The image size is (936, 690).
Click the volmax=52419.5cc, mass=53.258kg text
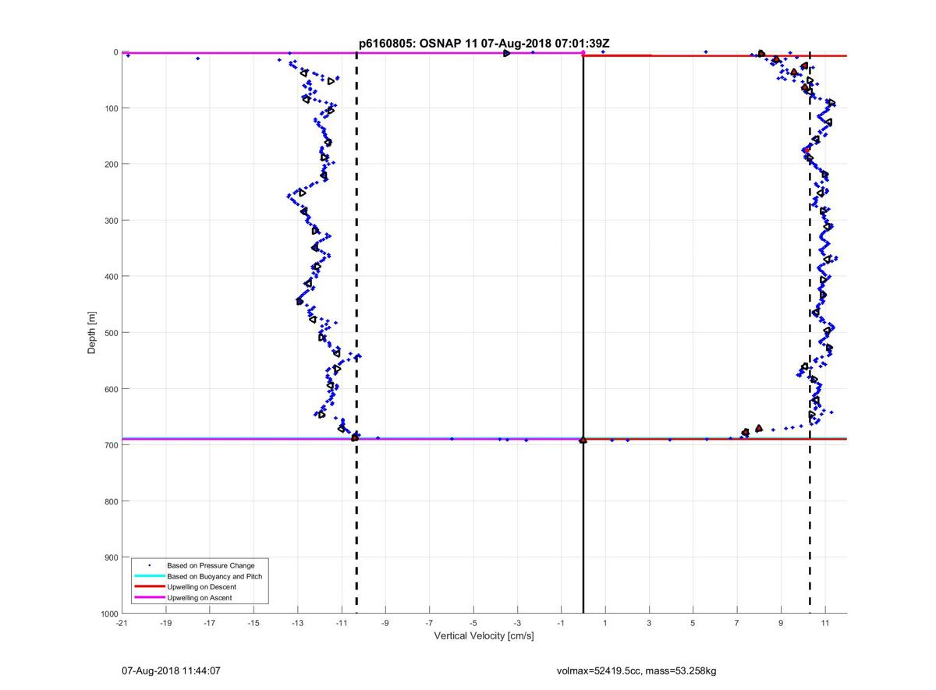click(x=636, y=671)
